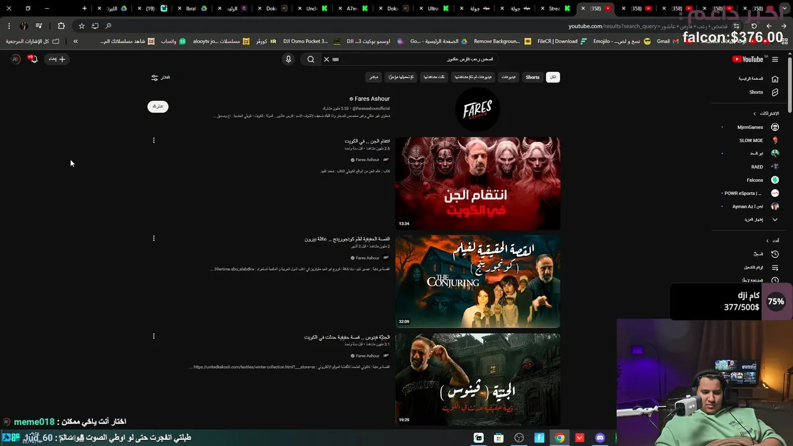Select the All filter chip
793x446 pixels.
tap(553, 77)
